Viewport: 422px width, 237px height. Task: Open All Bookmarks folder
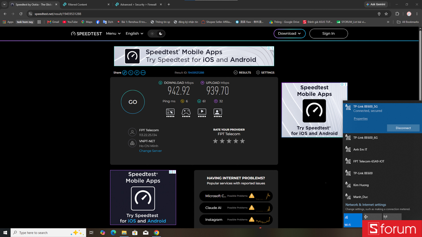pyautogui.click(x=408, y=22)
